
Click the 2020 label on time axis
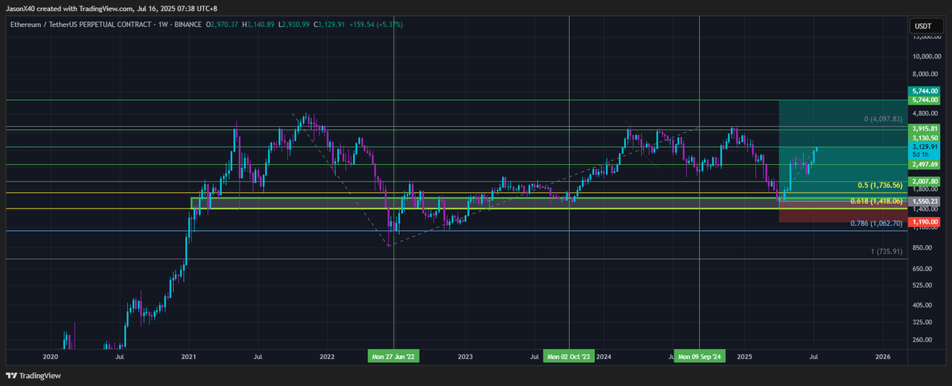pyautogui.click(x=51, y=357)
